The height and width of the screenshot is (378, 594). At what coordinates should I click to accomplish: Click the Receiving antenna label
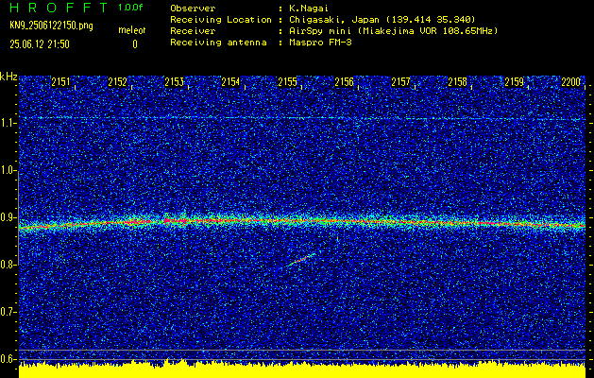[x=218, y=43]
